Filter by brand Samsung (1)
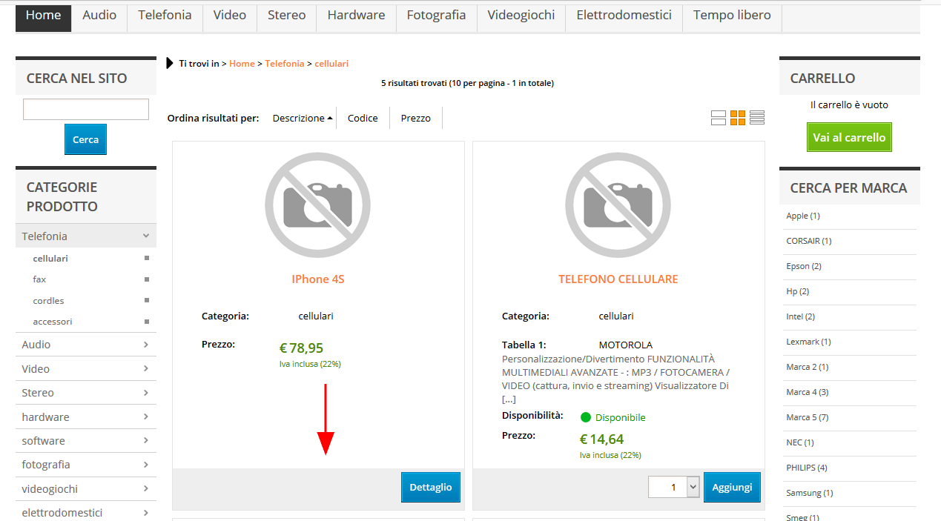The image size is (941, 521). (810, 493)
